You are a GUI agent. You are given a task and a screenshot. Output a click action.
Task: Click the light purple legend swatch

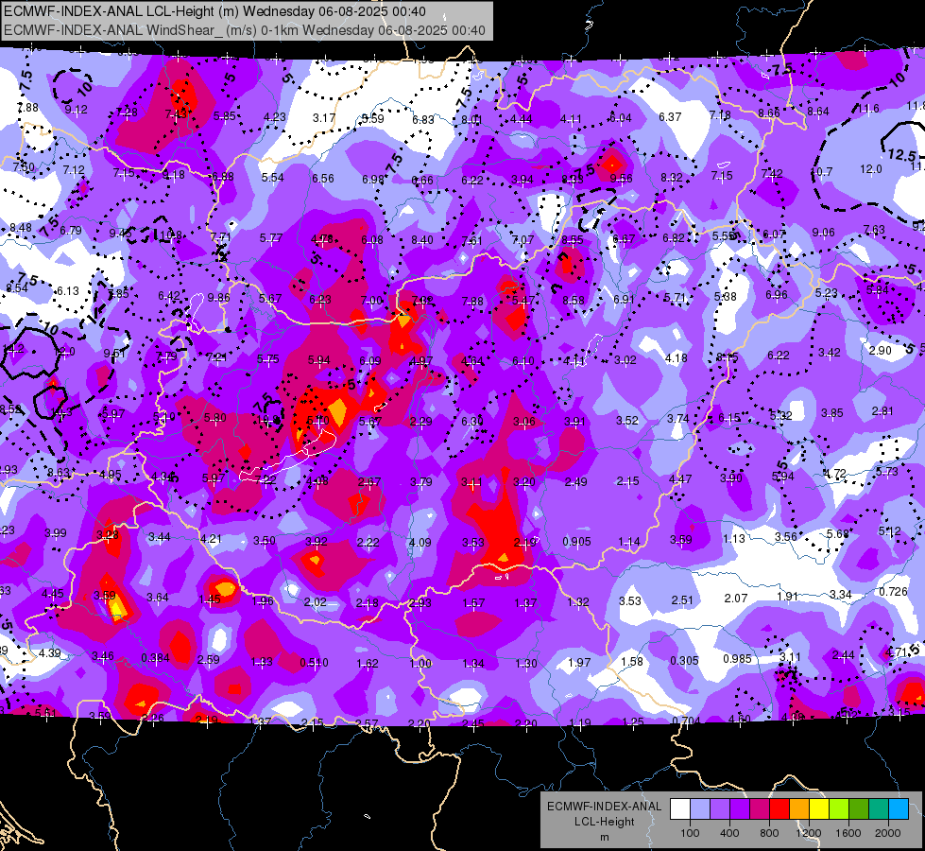point(720,809)
